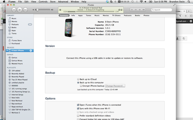Open the Workout 2 playlist
193x120 pixels.
point(16,113)
